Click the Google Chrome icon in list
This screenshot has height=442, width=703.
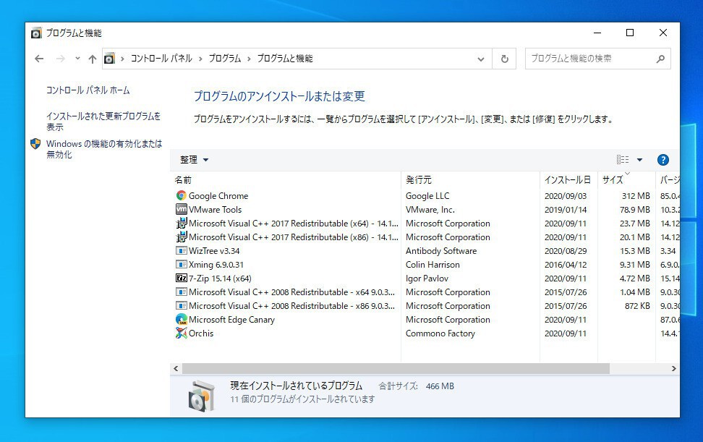coord(181,196)
